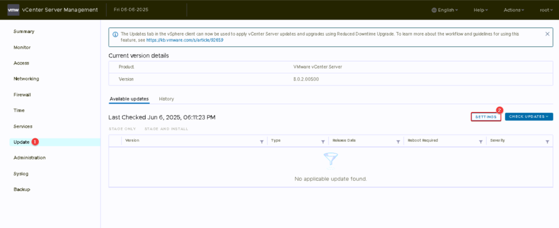Go to Backup in sidebar
The height and width of the screenshot is (228, 559).
pos(22,189)
